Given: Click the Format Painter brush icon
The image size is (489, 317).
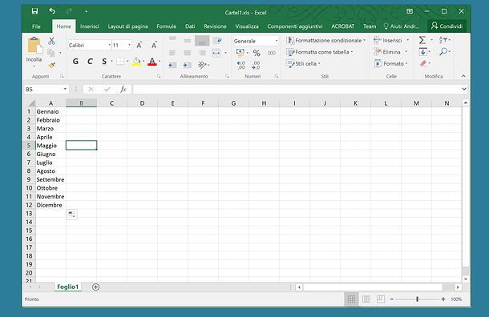Looking at the screenshot, I should [x=52, y=65].
